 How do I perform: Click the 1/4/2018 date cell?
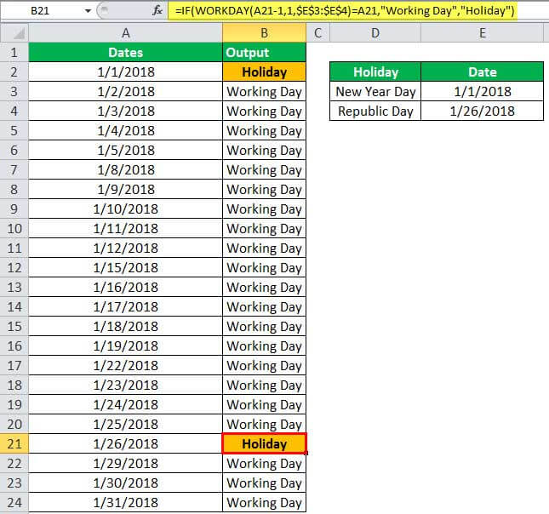tap(125, 131)
